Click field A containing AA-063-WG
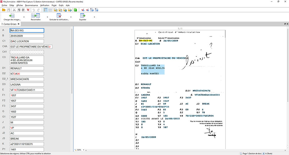 point(27,31)
